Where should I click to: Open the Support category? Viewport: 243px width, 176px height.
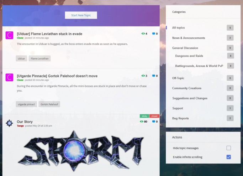click(x=178, y=108)
